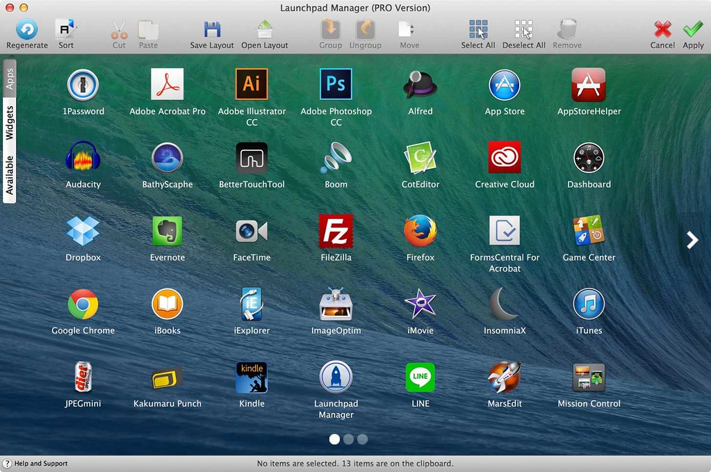The image size is (711, 472).
Task: Click the Group toolbar icon
Action: (x=331, y=29)
